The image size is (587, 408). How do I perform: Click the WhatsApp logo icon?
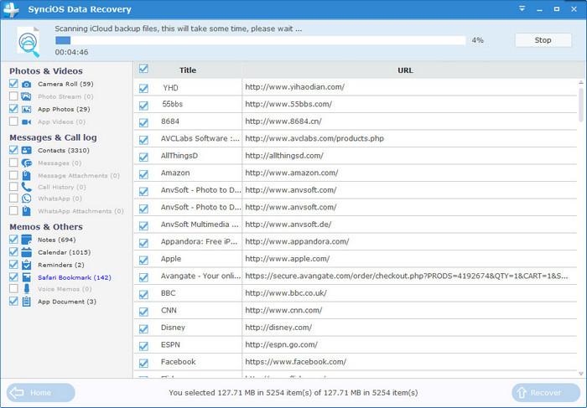(26, 199)
